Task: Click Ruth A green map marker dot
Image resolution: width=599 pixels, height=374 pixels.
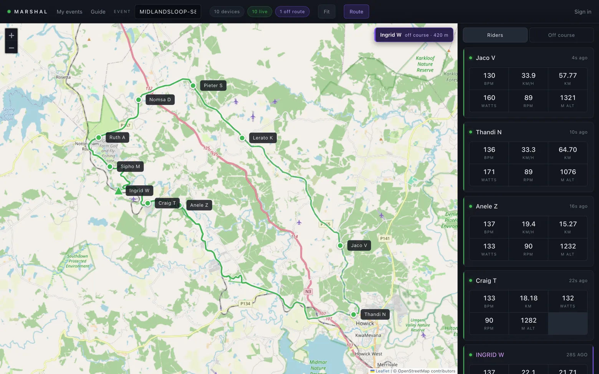Action: click(99, 137)
